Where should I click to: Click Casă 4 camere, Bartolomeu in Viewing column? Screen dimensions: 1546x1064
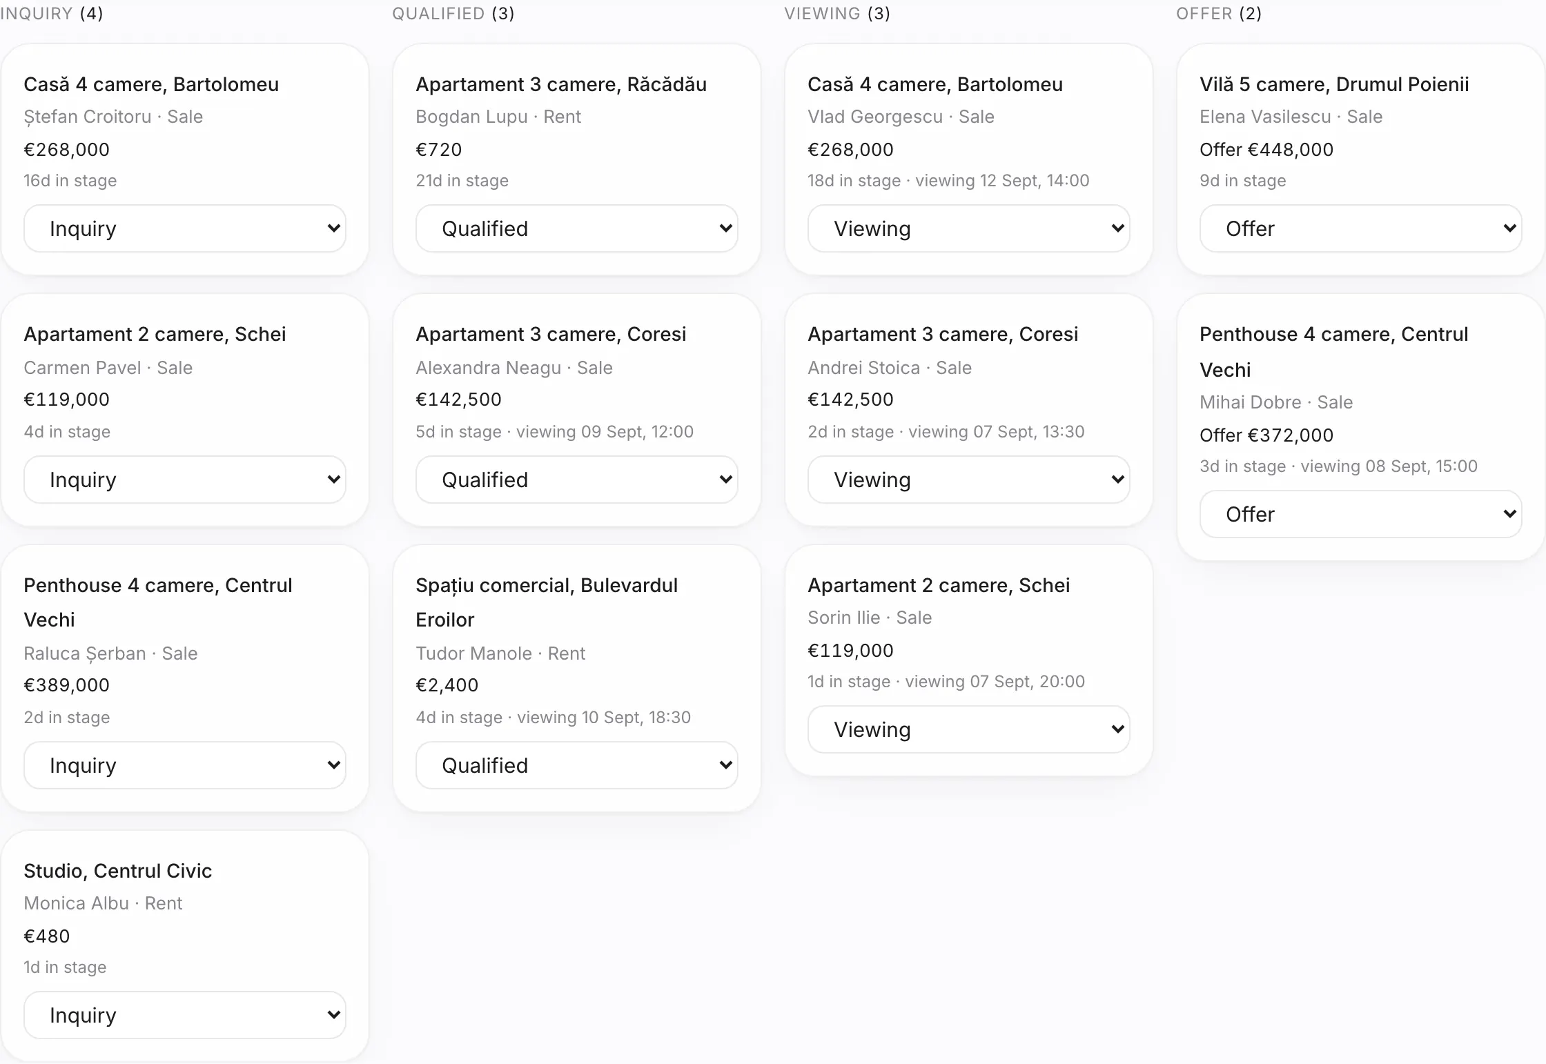pos(935,84)
